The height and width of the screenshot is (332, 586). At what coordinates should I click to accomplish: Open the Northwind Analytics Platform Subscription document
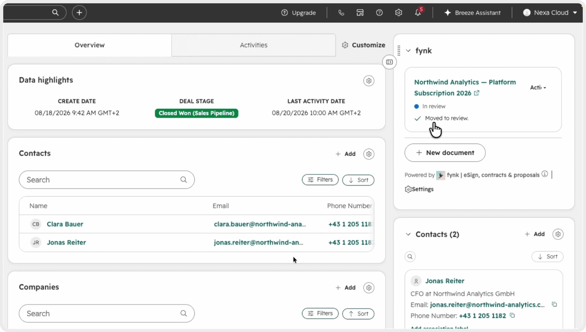465,88
